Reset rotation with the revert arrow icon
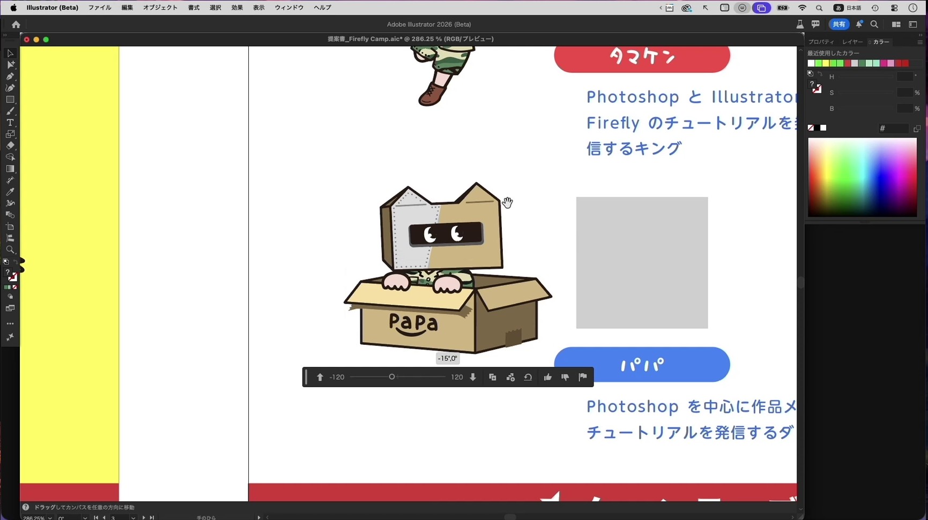928x520 pixels. [x=528, y=377]
